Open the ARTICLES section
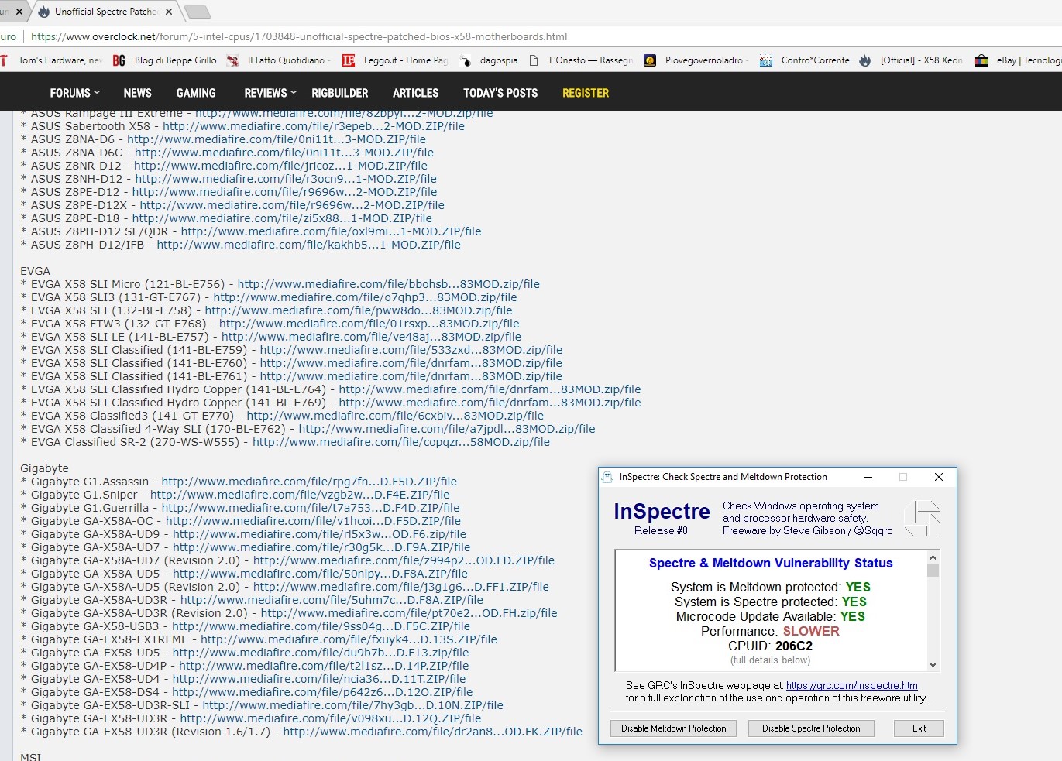Screen dimensions: 1062x761 (x=415, y=93)
